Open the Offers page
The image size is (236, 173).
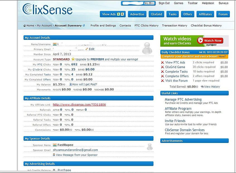click(x=187, y=14)
